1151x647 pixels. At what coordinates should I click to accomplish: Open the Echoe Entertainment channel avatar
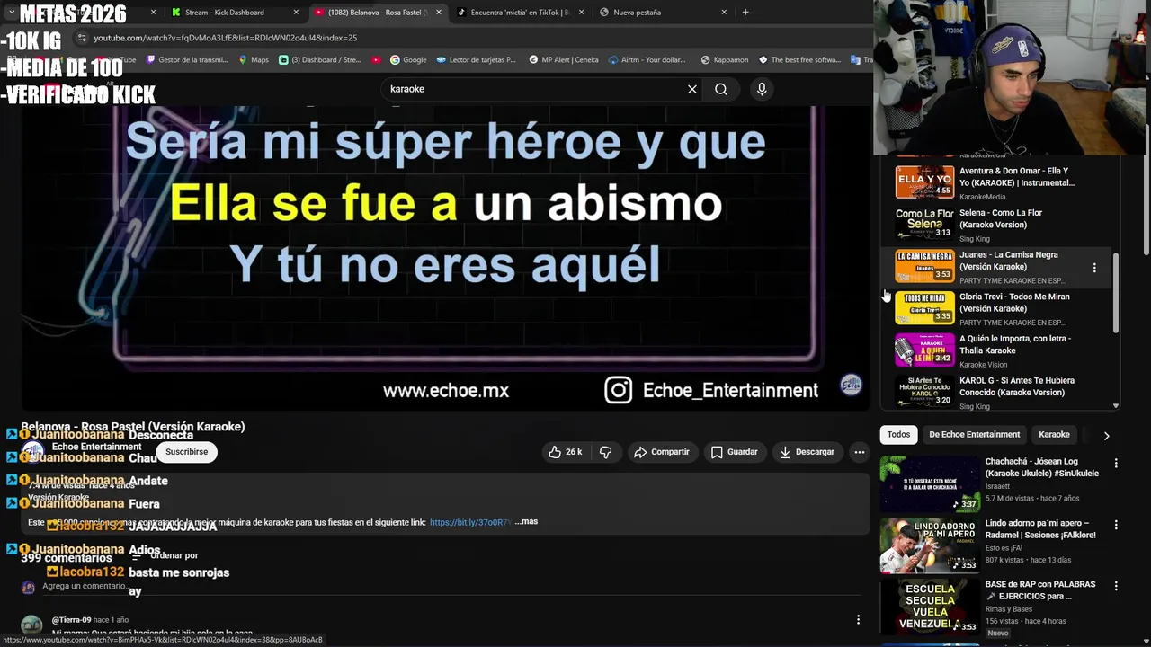point(33,452)
